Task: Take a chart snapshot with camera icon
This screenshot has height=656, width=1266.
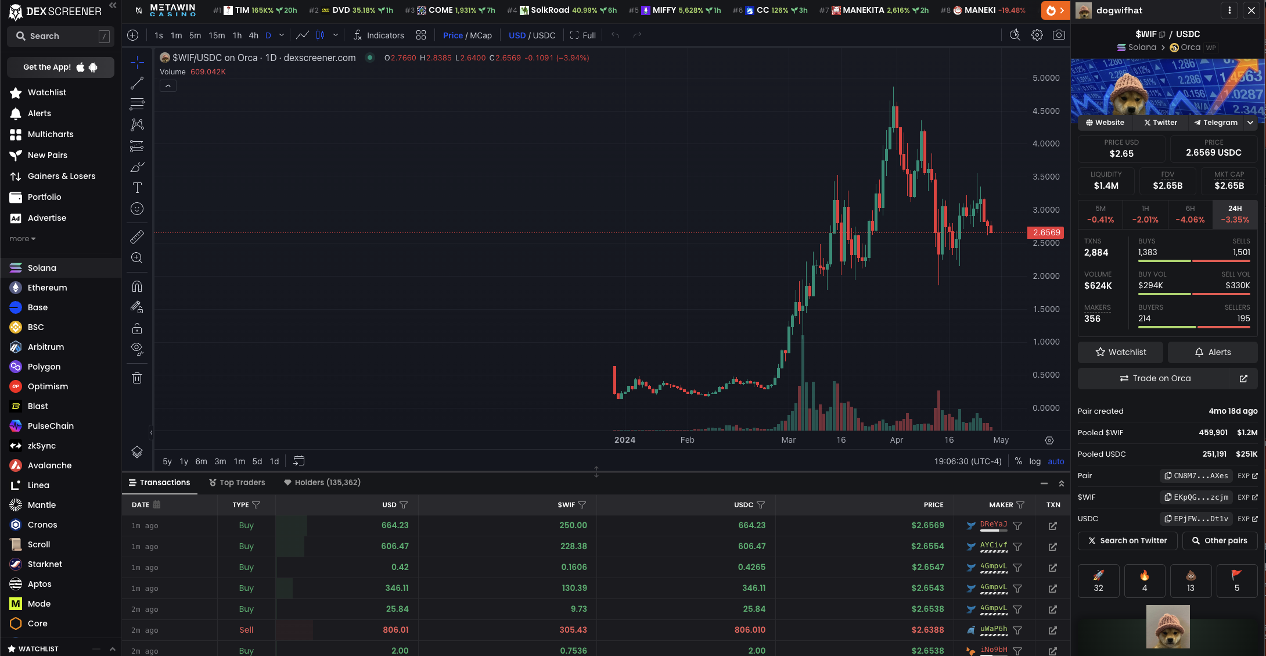Action: 1059,35
